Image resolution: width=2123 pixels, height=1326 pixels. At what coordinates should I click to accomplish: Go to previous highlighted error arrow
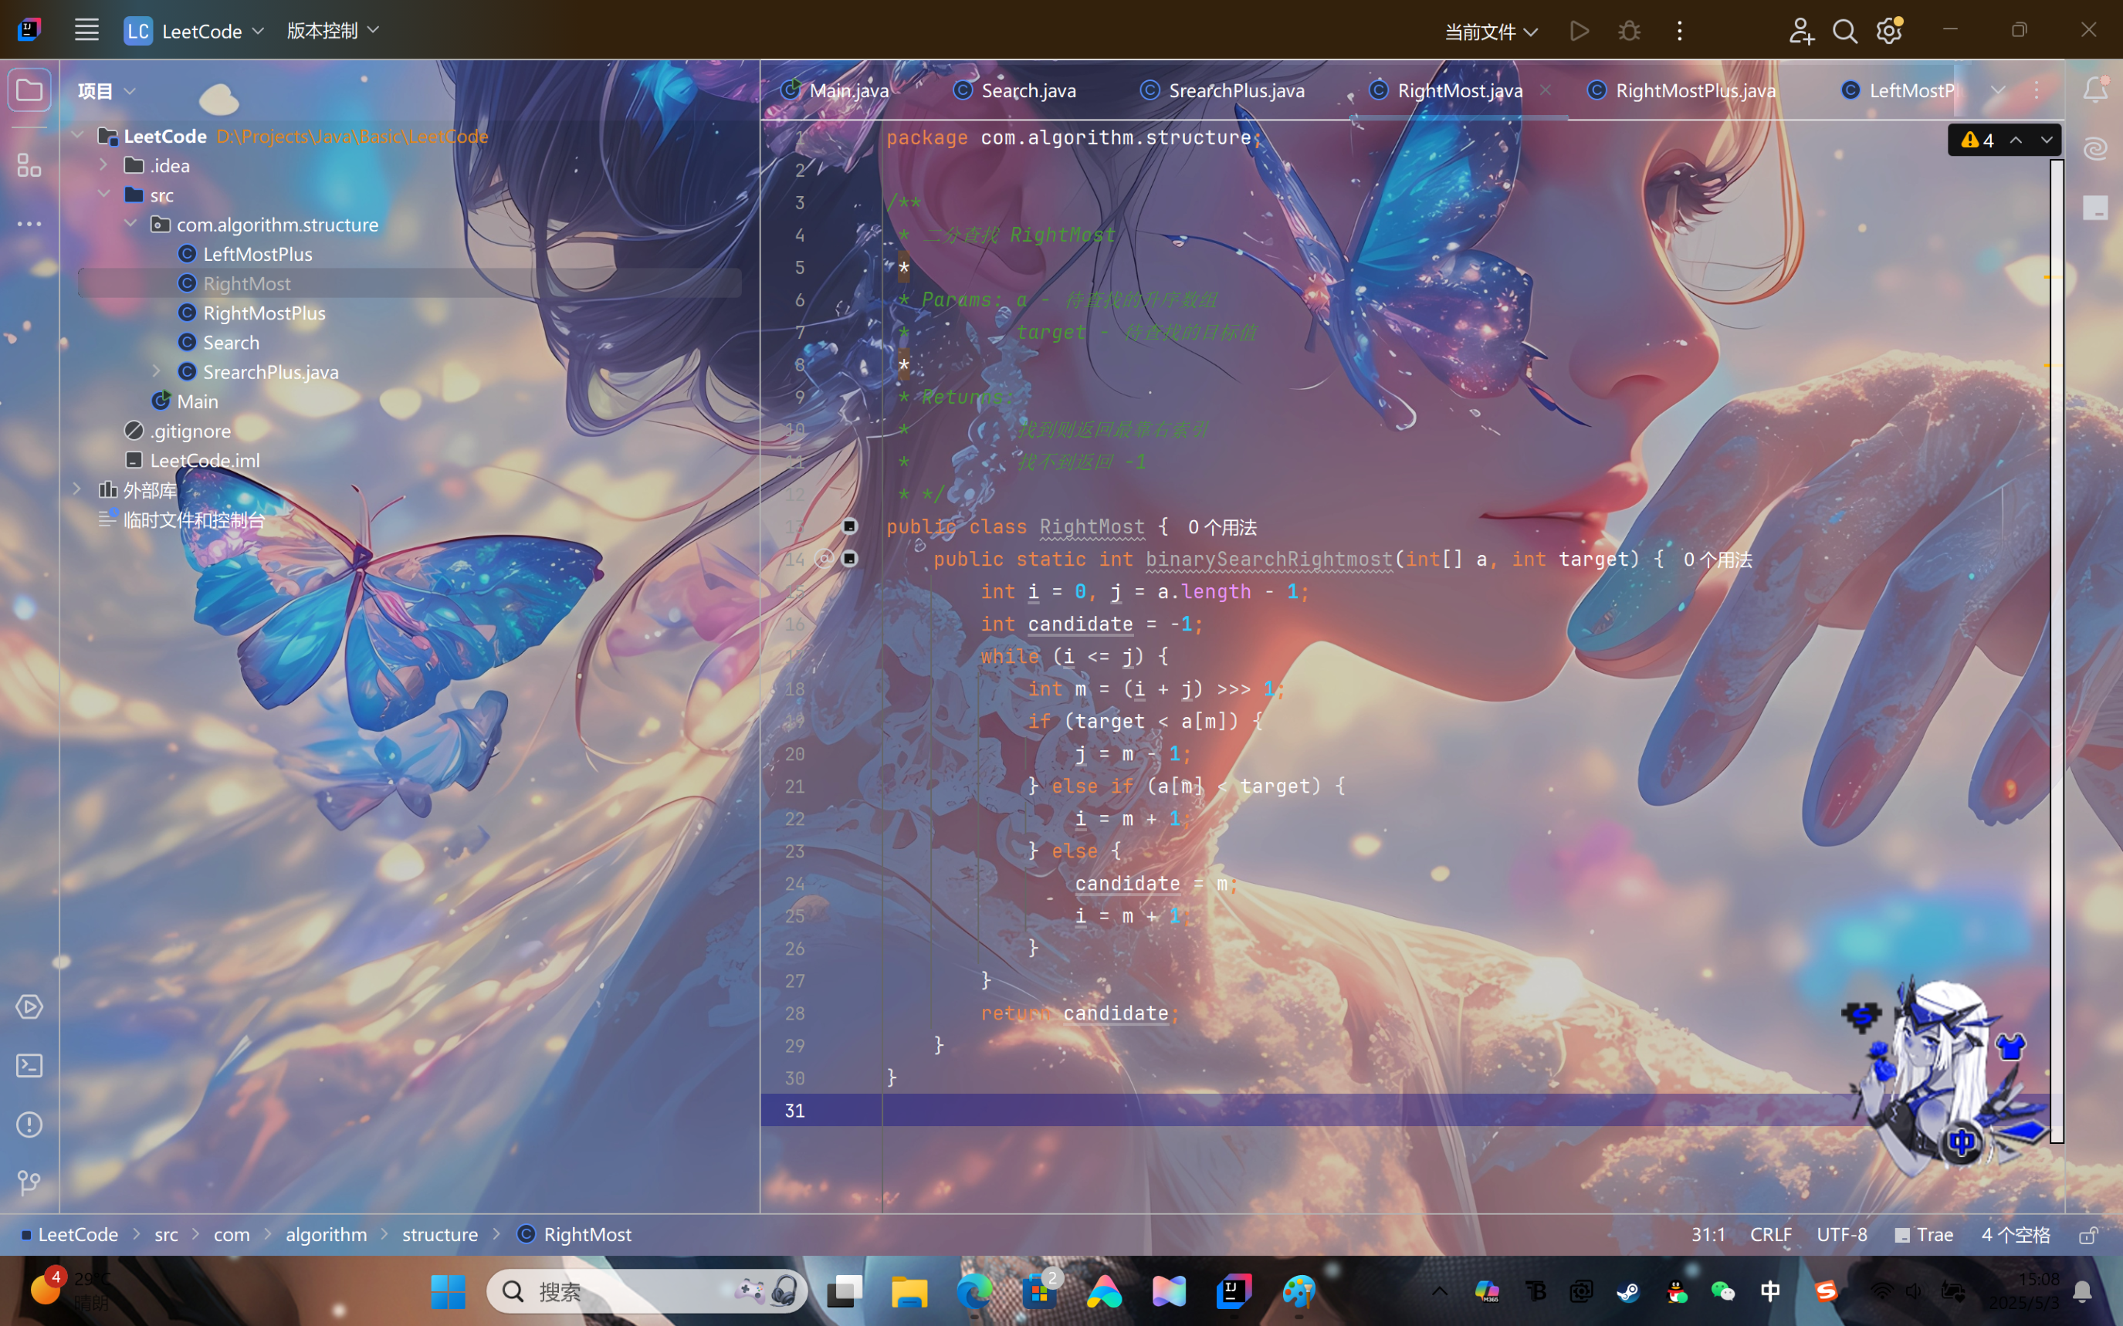(x=2016, y=140)
